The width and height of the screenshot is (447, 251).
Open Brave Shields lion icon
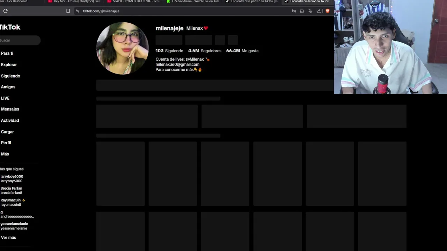coord(327,11)
